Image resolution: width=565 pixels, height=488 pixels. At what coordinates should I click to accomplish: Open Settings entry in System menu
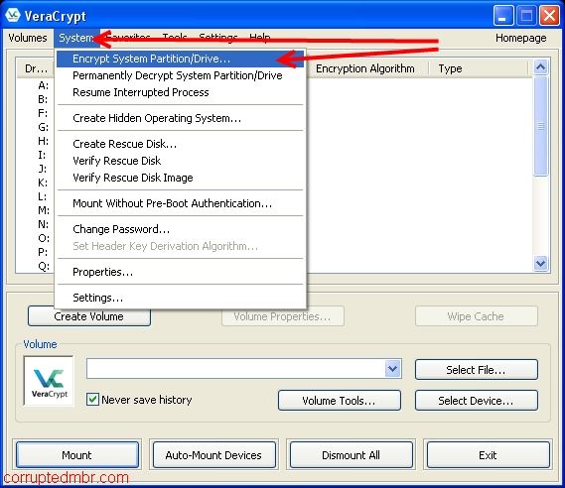(x=180, y=298)
